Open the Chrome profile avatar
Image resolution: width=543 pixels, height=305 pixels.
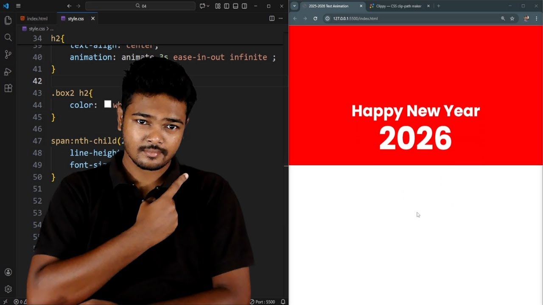526,19
